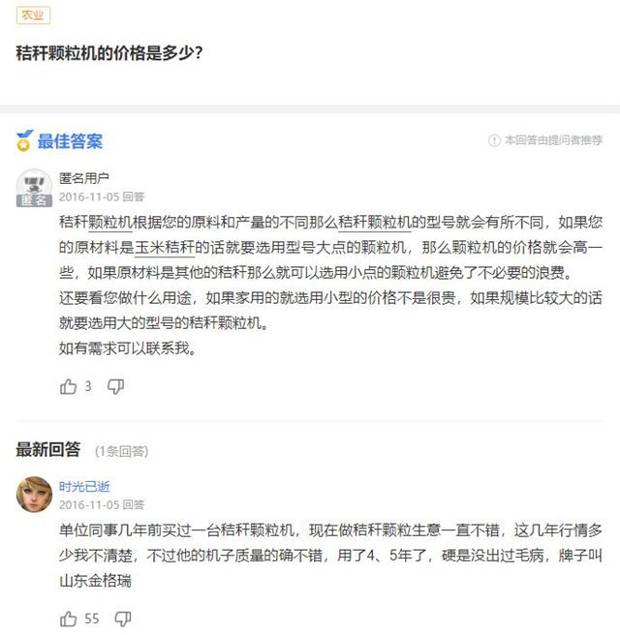Screen dimensions: 620x635
Task: Open the anonymous user avatar
Action: click(34, 187)
